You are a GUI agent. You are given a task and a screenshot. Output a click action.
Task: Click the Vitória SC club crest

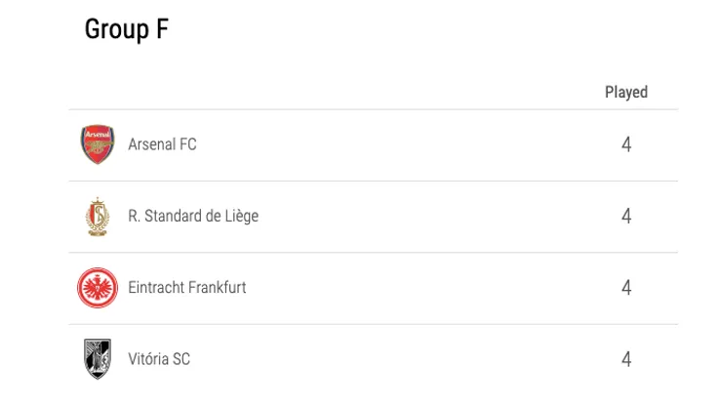point(98,359)
